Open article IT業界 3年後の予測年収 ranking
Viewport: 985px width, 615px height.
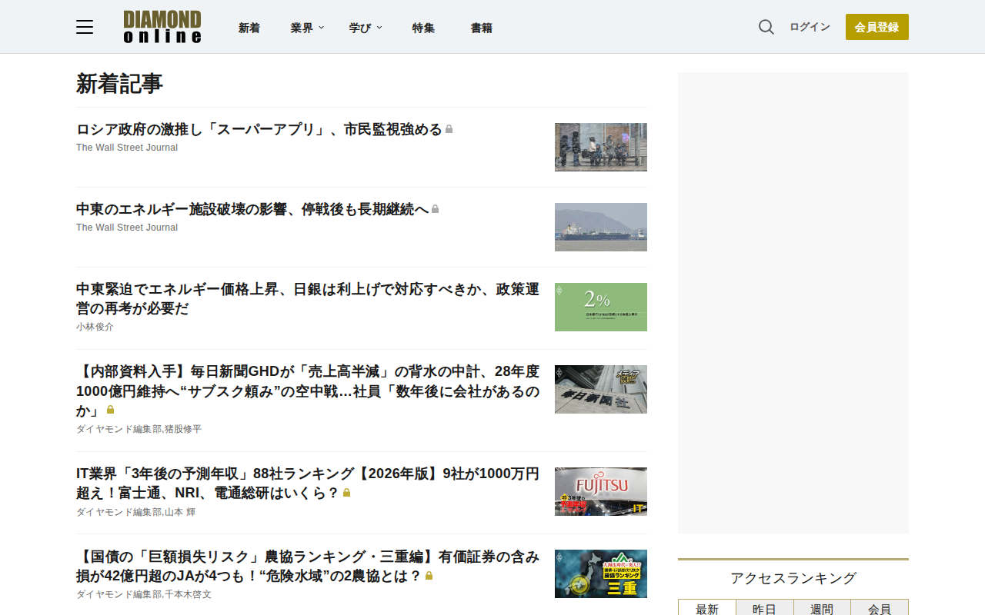point(308,483)
